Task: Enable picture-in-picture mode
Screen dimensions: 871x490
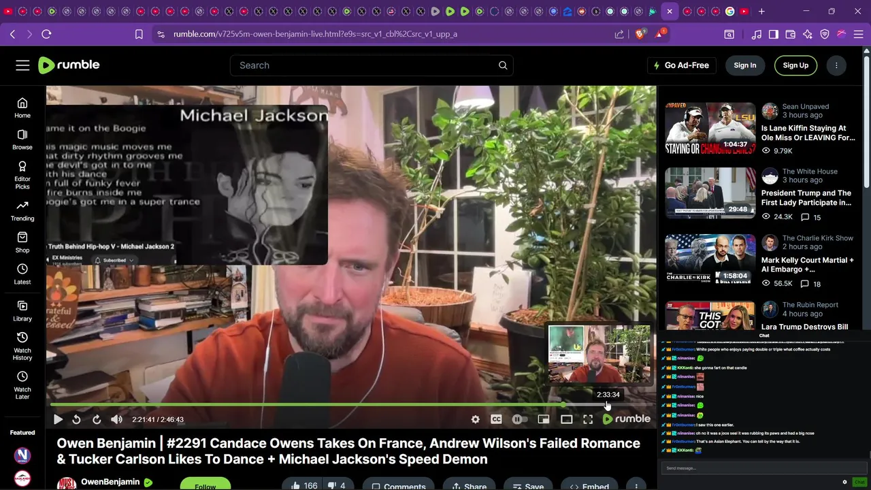Action: point(544,419)
